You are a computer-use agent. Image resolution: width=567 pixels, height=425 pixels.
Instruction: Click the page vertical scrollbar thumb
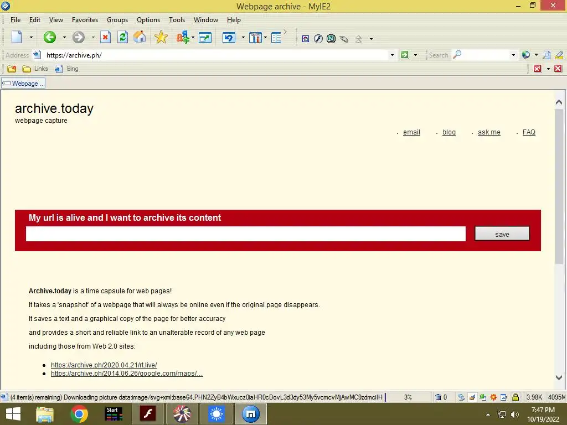click(559, 186)
